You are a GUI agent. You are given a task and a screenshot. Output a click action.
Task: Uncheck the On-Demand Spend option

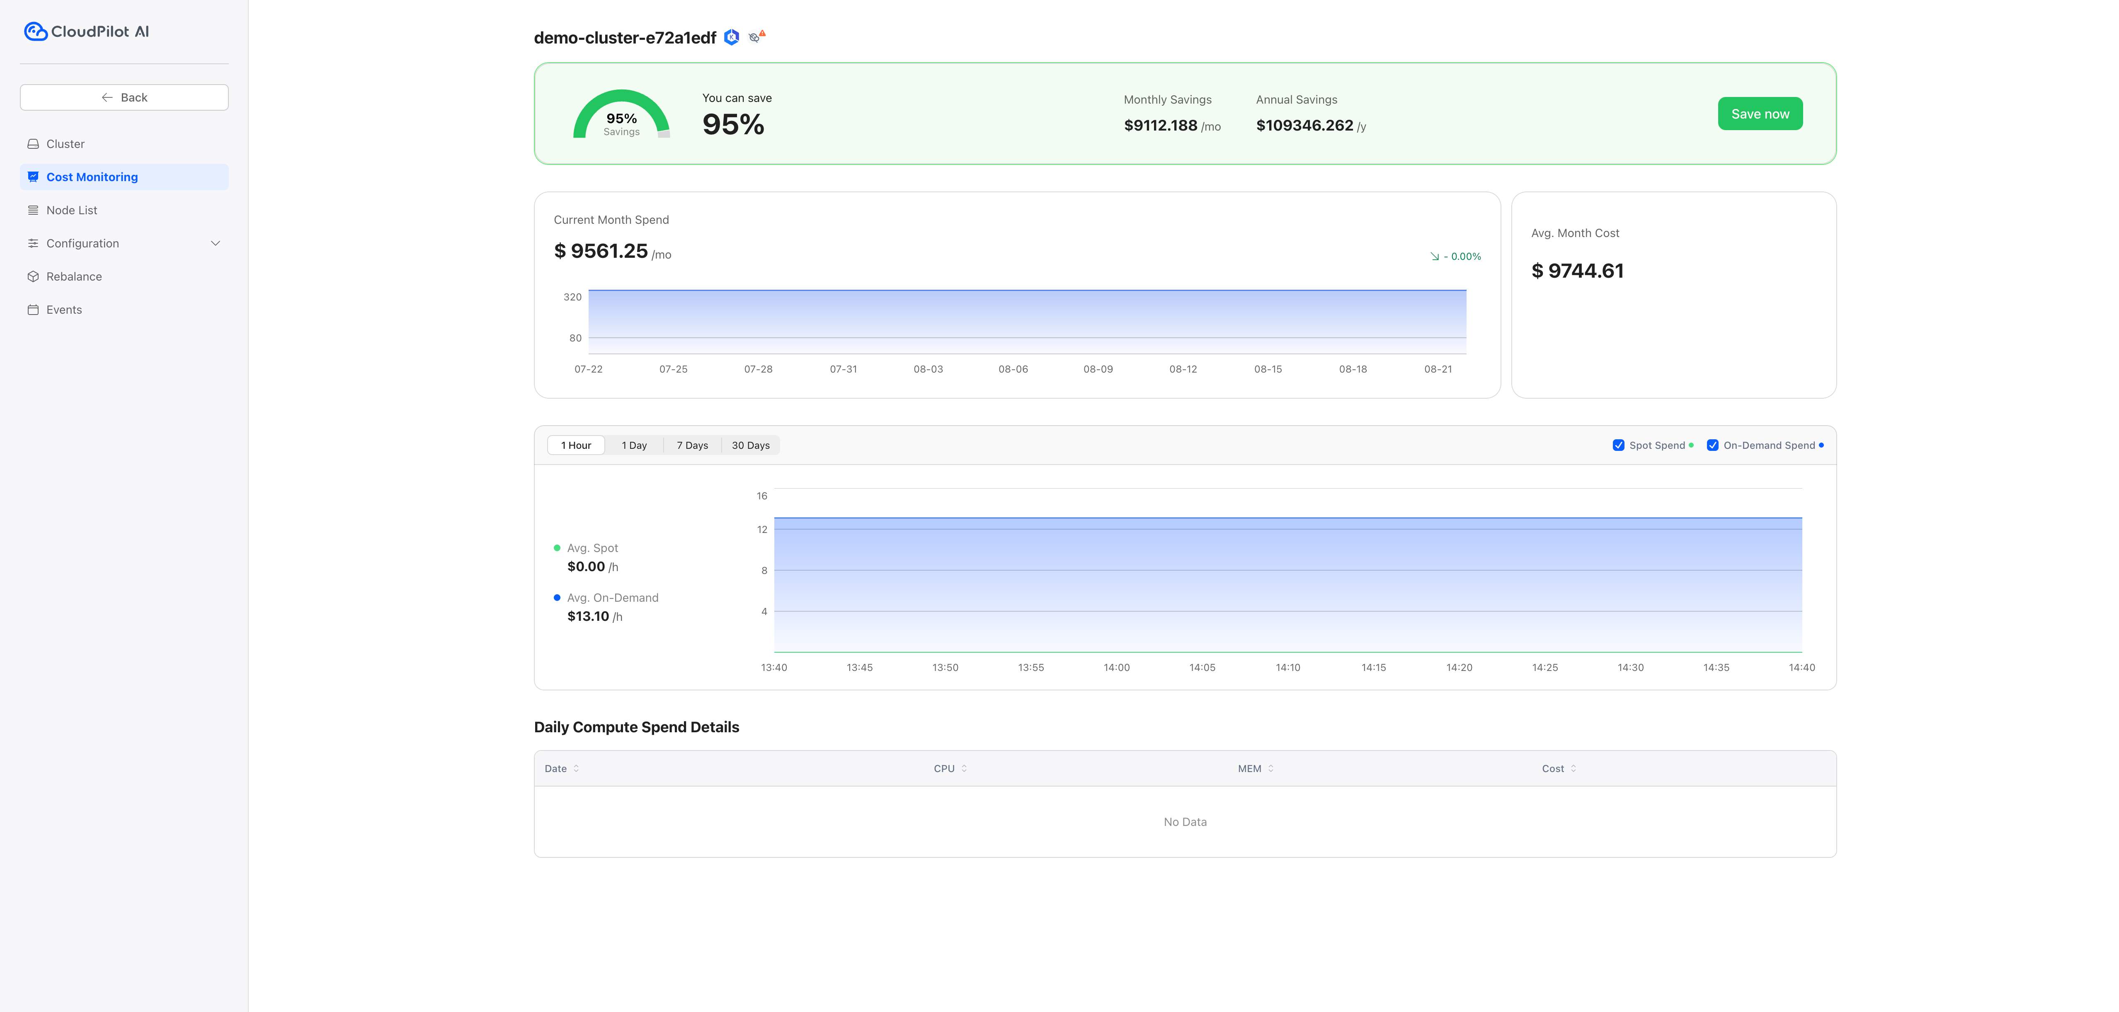[x=1713, y=445]
